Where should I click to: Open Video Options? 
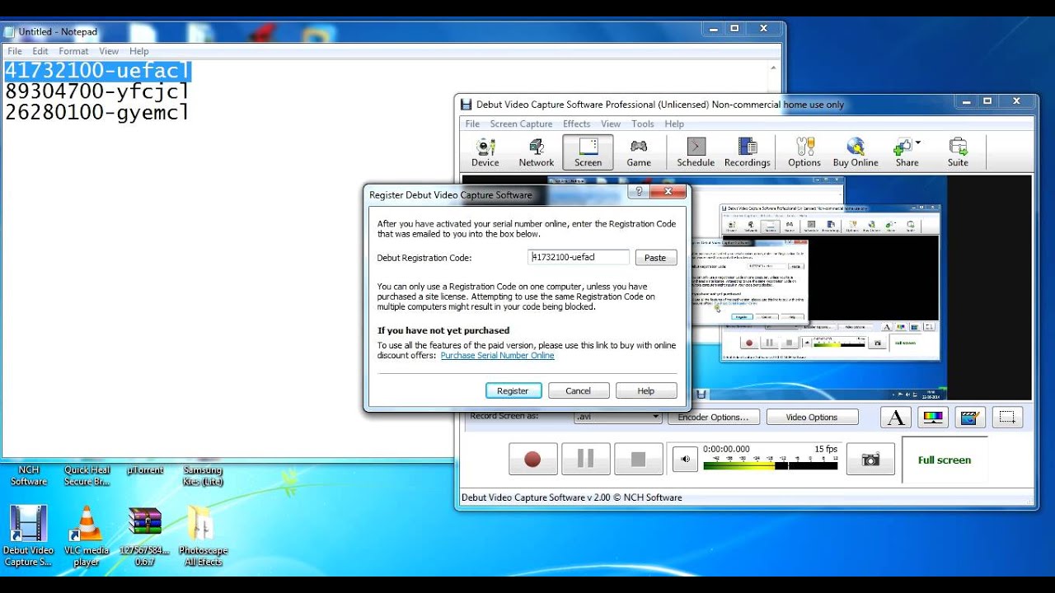[x=812, y=418]
